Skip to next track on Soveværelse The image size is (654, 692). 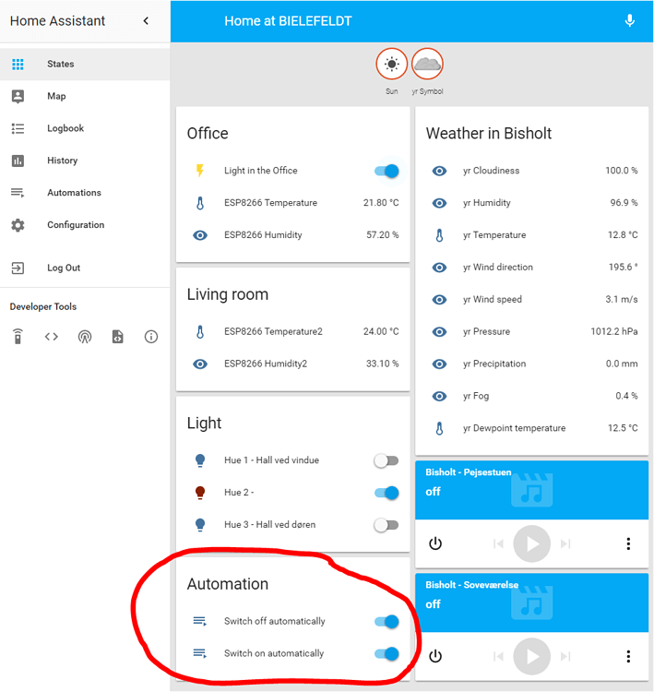pyautogui.click(x=565, y=657)
